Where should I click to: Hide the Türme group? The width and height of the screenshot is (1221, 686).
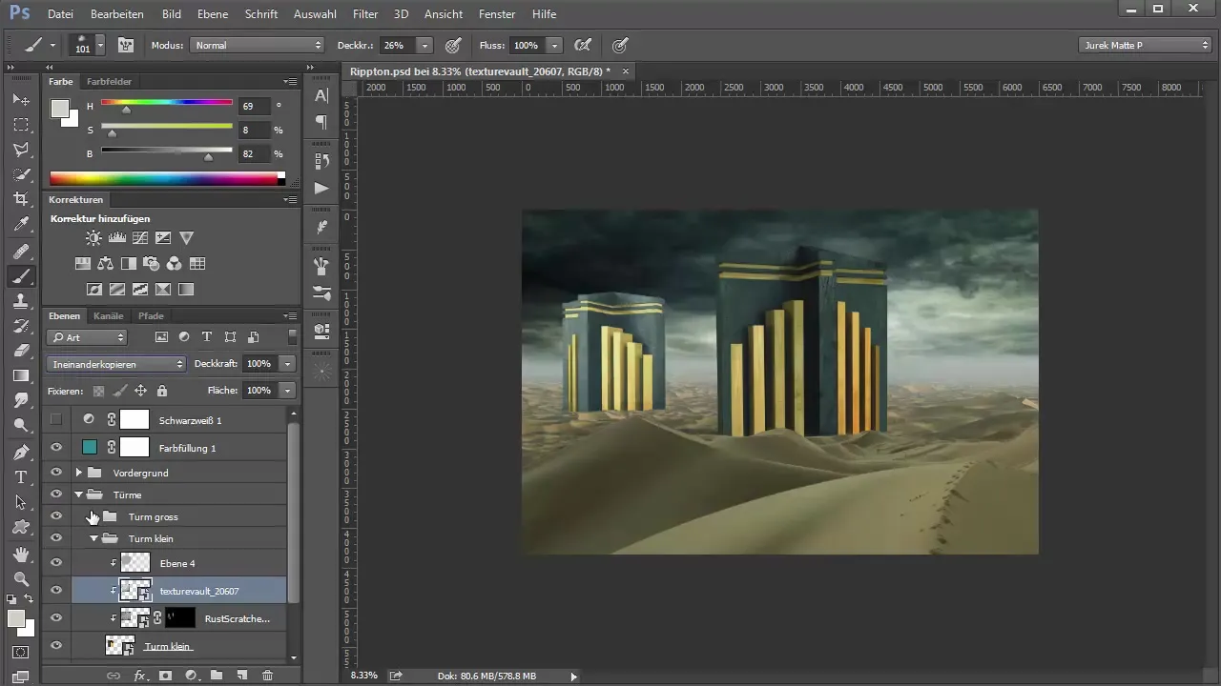pos(56,494)
